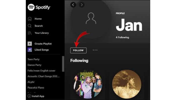The width and height of the screenshot is (176, 100).
Task: Open 4 Following count link
Action: [122, 37]
